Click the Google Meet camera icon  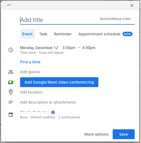point(11,82)
